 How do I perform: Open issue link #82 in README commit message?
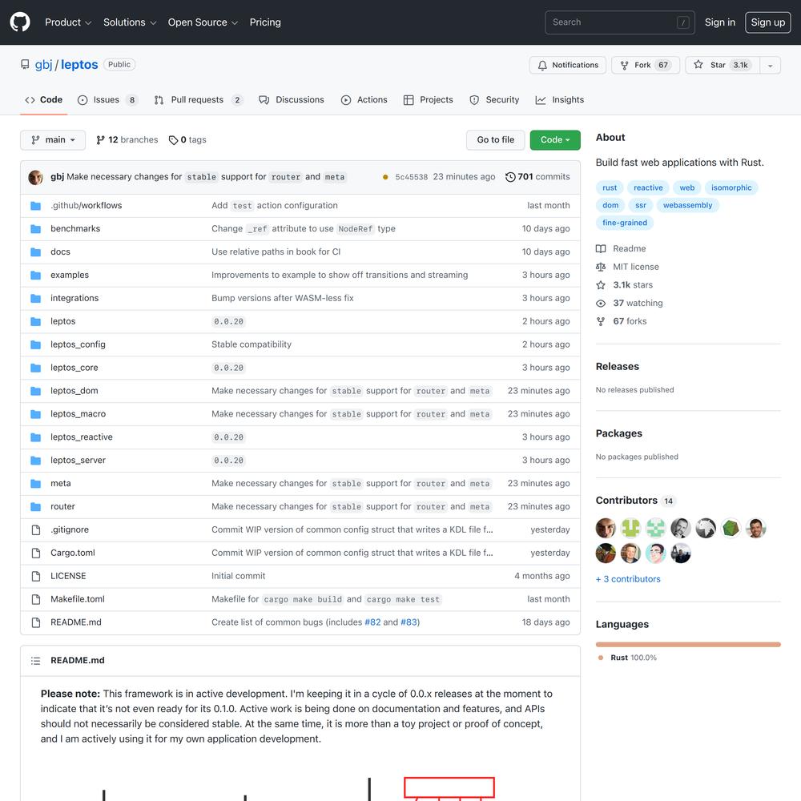pyautogui.click(x=372, y=622)
